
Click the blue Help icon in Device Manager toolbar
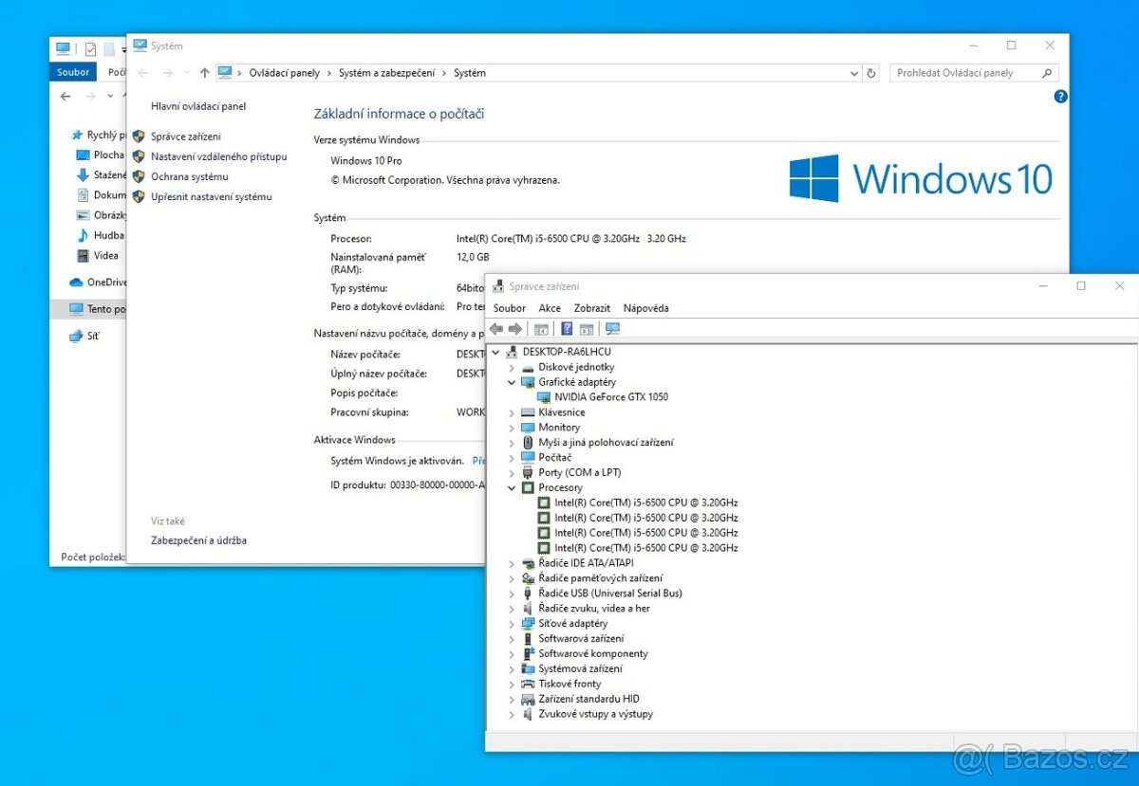pyautogui.click(x=567, y=329)
